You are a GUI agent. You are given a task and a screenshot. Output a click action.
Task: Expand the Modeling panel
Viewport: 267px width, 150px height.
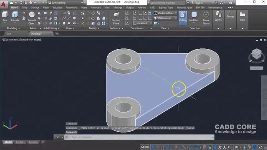click(13, 28)
